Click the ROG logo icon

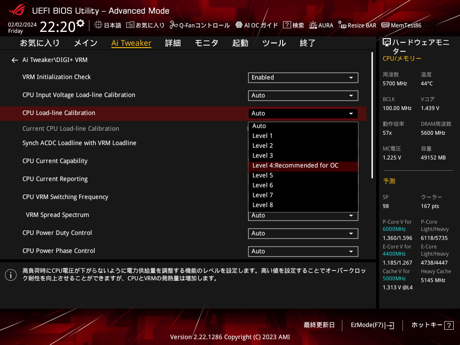click(x=18, y=10)
